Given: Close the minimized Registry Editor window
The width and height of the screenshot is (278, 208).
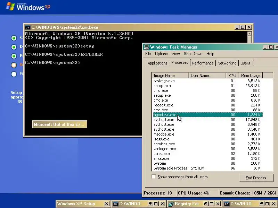Looking at the screenshot, I should (x=218, y=204).
